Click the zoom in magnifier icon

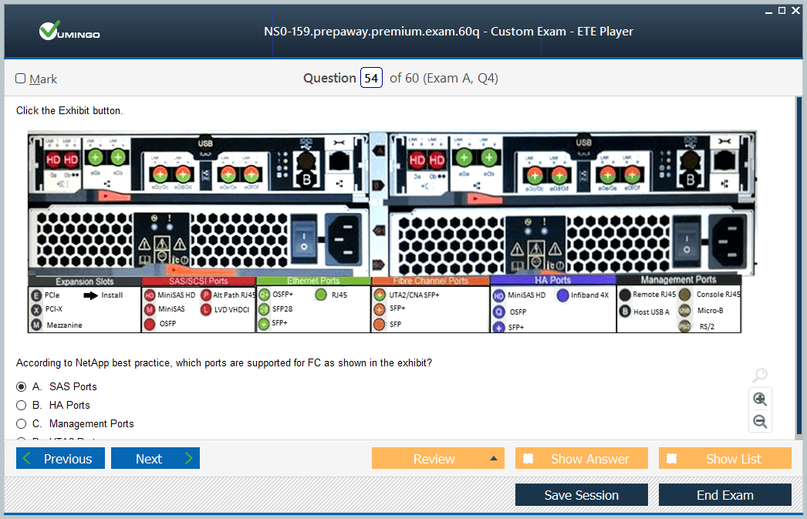(x=760, y=399)
